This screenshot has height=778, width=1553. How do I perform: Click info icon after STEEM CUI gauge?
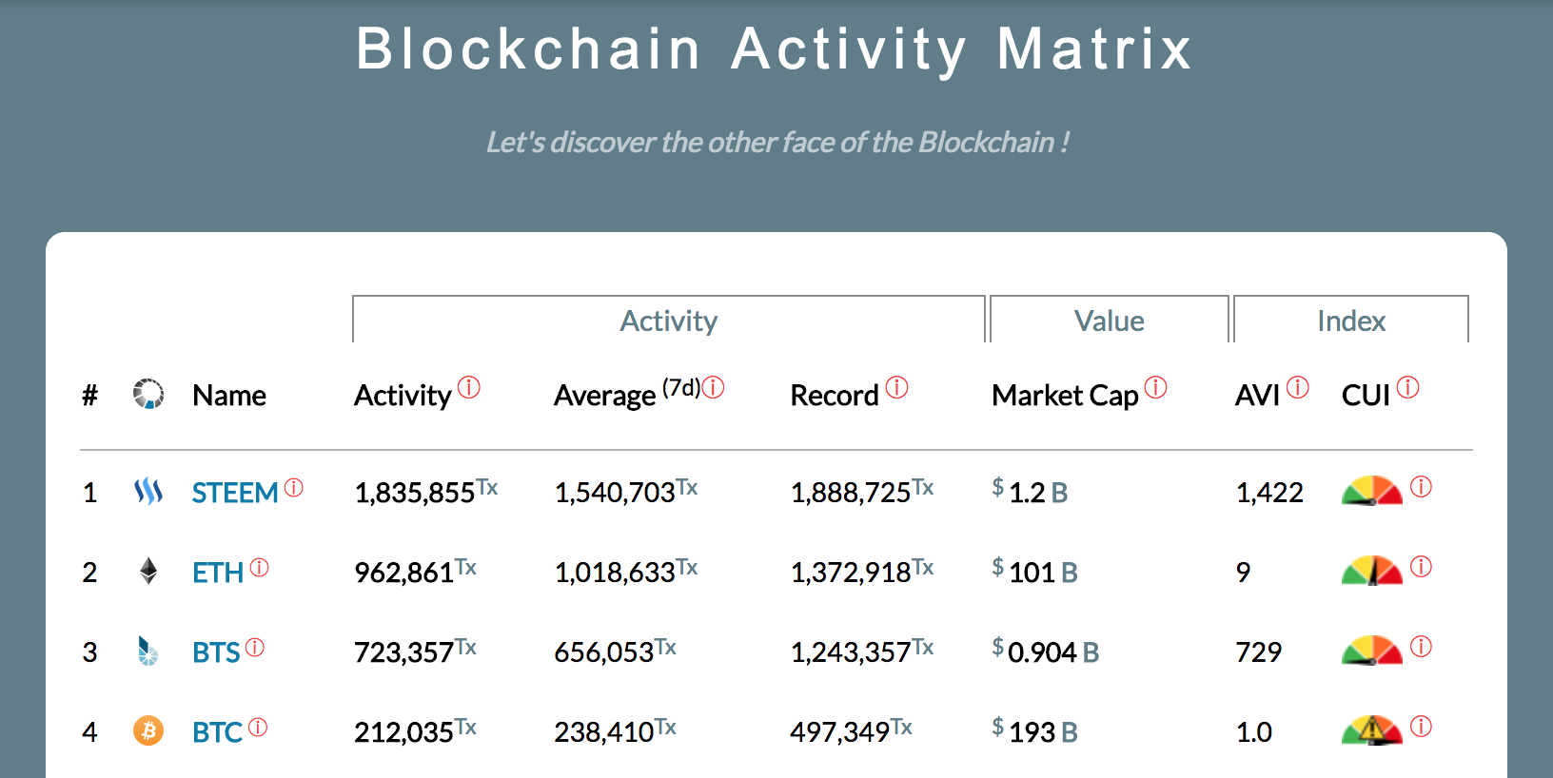[x=1421, y=487]
